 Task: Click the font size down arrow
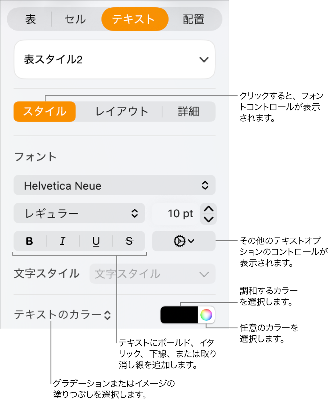[208, 219]
